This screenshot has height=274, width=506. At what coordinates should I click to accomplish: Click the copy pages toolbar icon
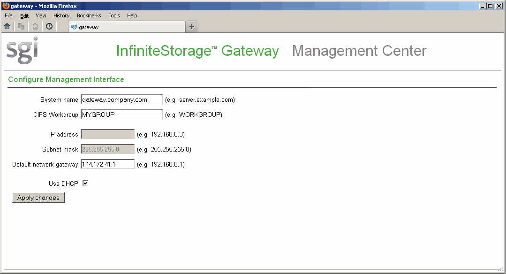click(21, 26)
